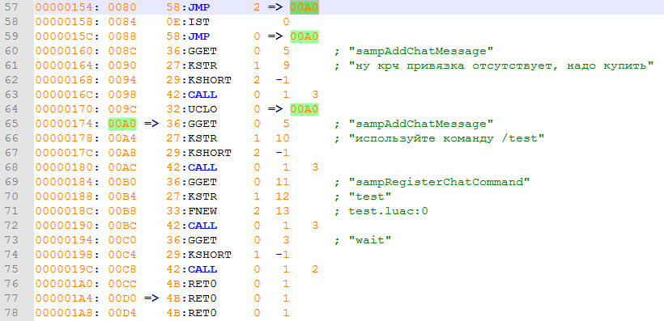This screenshot has width=664, height=321.
Task: Click the highlighted 00A0 address label on line 65
Action: 122,124
